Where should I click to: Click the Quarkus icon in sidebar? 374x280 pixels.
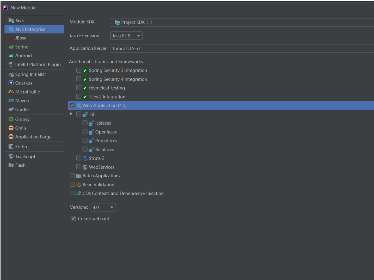[11, 83]
